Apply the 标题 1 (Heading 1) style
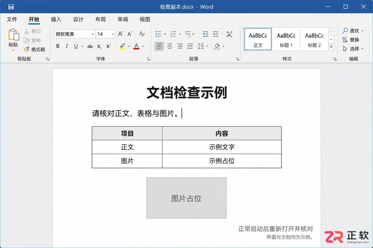373x248 pixels. (x=286, y=39)
